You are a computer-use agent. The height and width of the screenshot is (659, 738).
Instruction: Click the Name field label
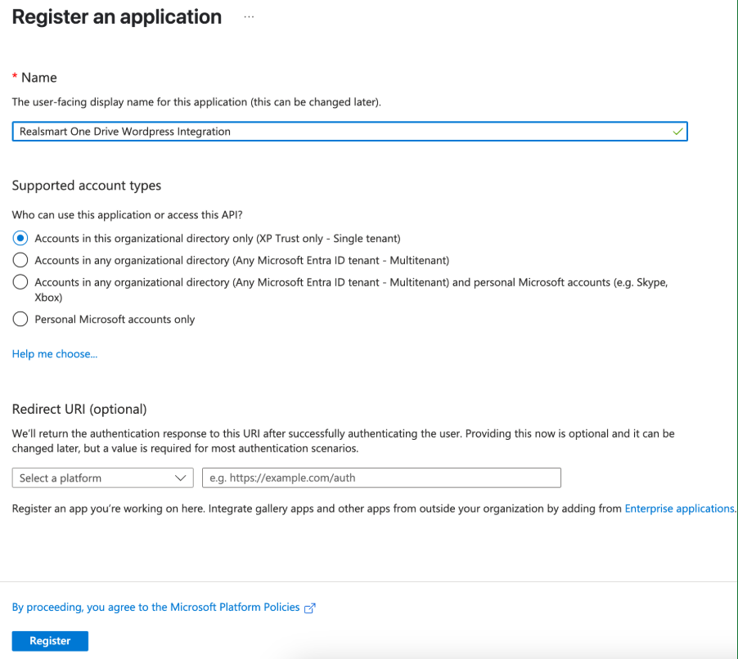pyautogui.click(x=39, y=78)
